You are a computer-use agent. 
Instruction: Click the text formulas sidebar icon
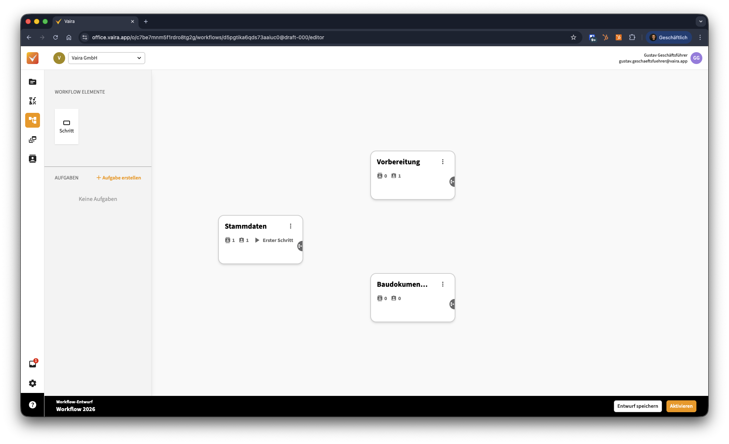(33, 101)
